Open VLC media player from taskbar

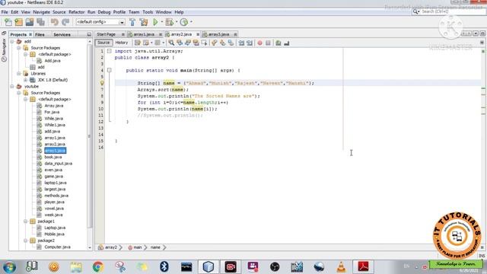[341, 266]
